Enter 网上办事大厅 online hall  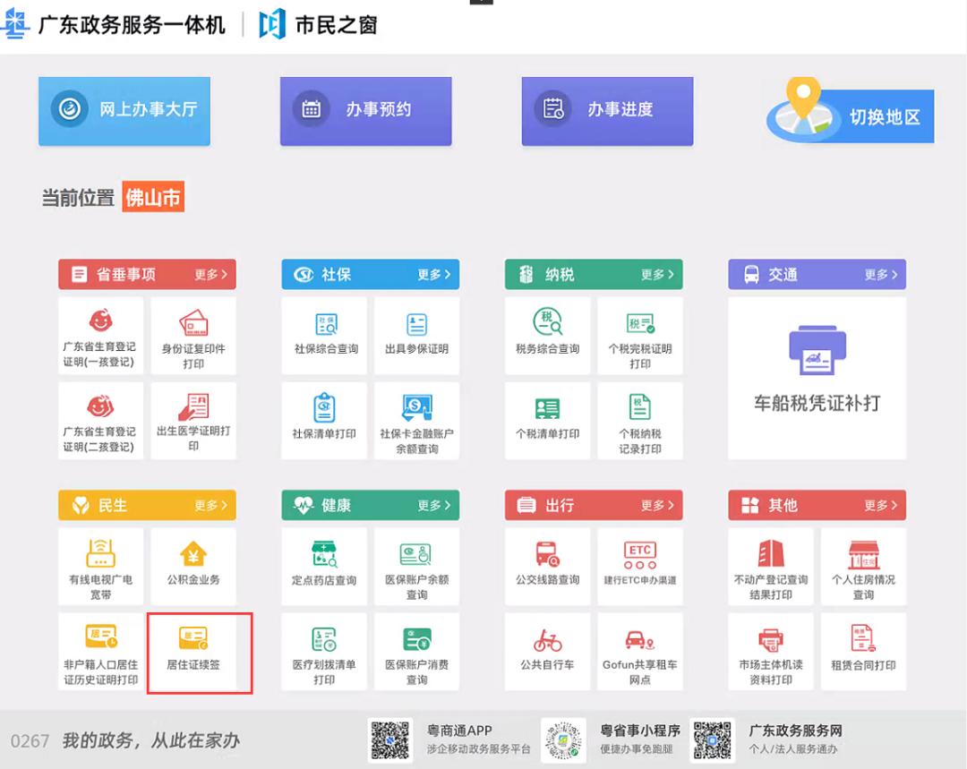124,111
